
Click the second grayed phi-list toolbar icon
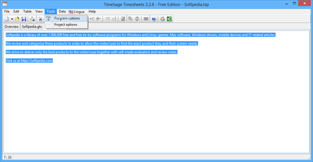coord(114,19)
